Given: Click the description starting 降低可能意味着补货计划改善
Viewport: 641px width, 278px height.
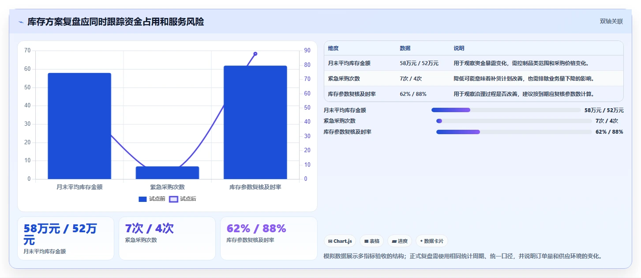Looking at the screenshot, I should coord(524,79).
